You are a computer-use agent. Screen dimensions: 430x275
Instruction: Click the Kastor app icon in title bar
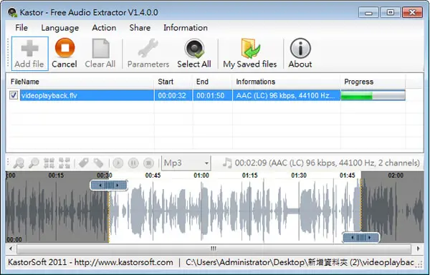coord(12,12)
